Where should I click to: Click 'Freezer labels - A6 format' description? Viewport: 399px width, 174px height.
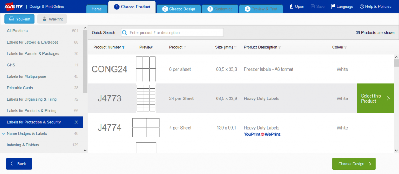point(268,69)
